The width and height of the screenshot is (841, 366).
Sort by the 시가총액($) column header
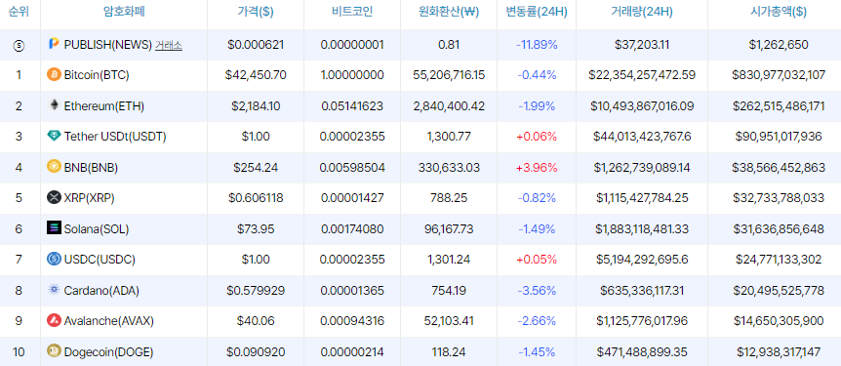click(779, 12)
